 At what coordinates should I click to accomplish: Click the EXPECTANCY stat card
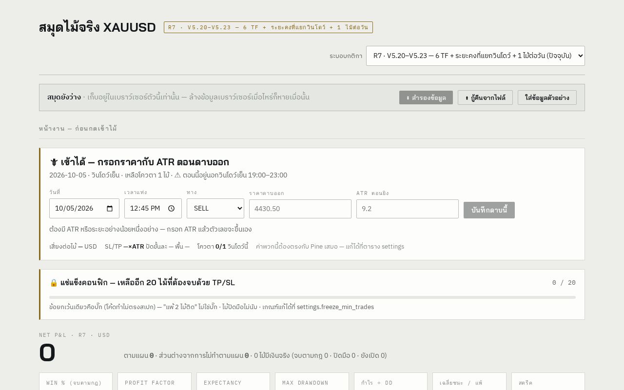233,381
